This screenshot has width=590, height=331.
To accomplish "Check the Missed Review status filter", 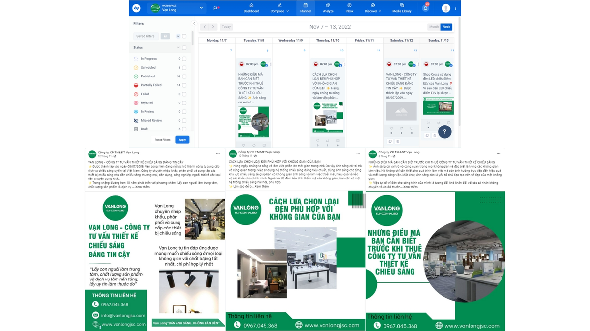I will pyautogui.click(x=184, y=121).
